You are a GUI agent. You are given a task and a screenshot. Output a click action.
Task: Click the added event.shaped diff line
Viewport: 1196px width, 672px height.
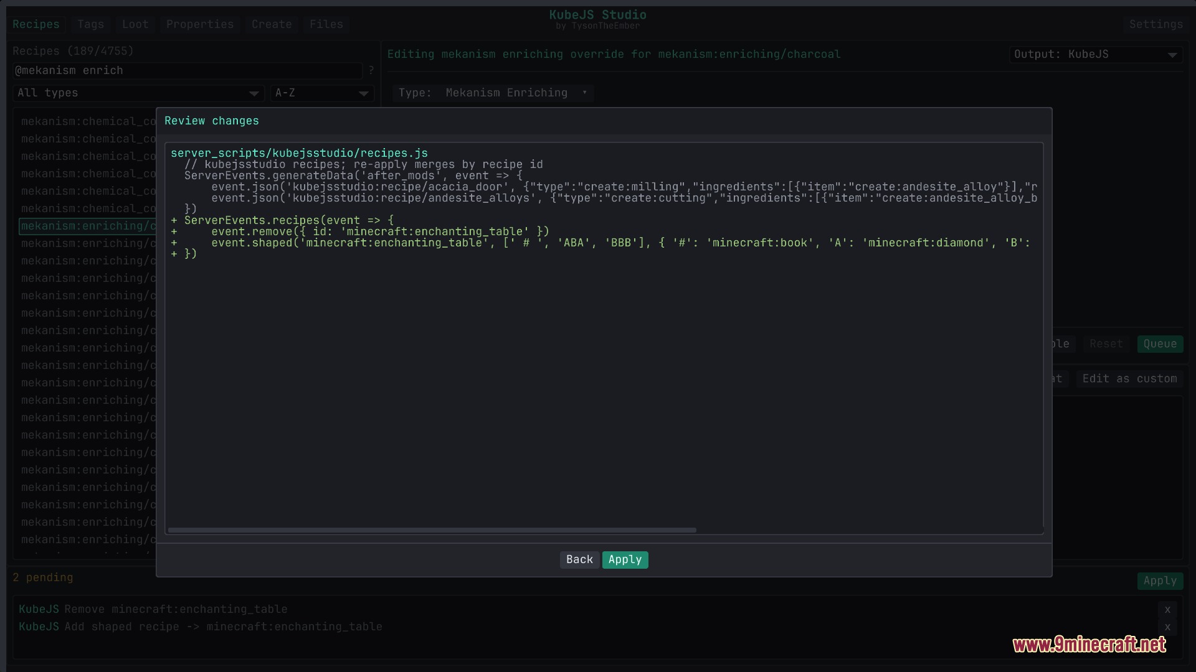[600, 243]
